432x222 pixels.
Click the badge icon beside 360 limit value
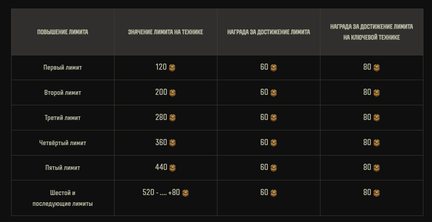(172, 143)
